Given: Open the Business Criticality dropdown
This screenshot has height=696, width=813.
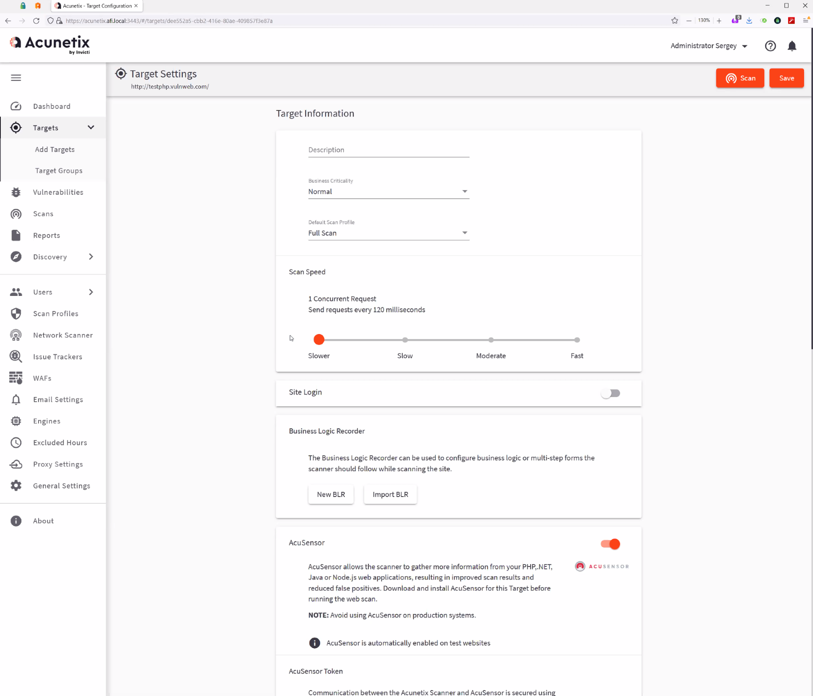Looking at the screenshot, I should pos(388,192).
